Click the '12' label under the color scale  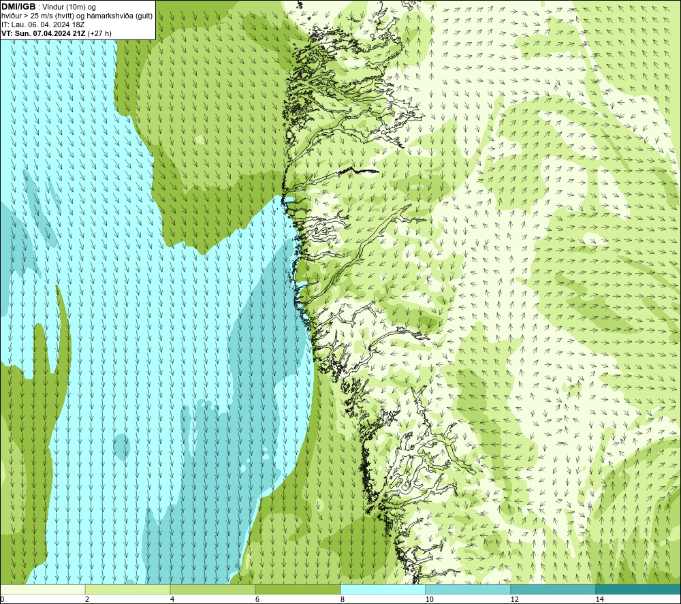(x=514, y=599)
